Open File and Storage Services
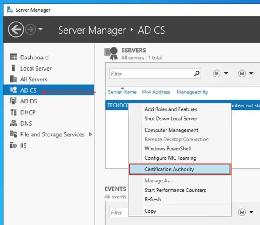The height and width of the screenshot is (225, 260). click(x=52, y=134)
